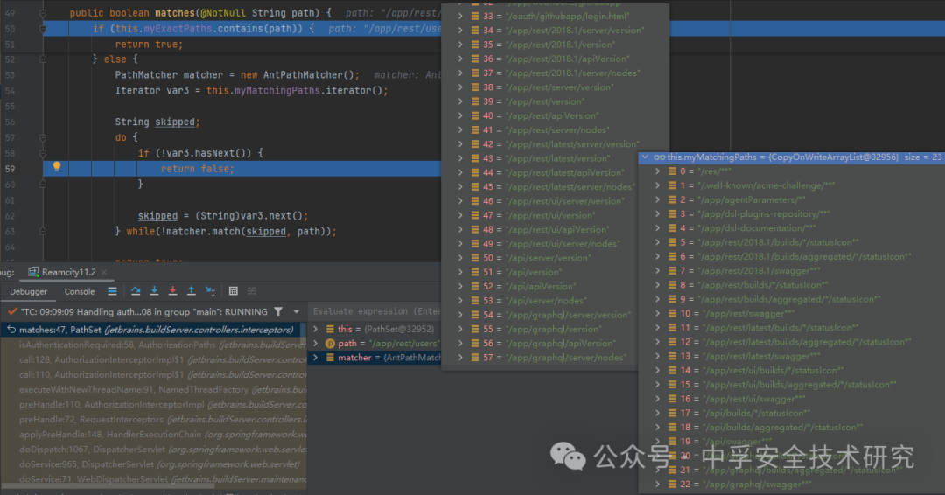Close the Reamcity11.2 debug tab
This screenshot has width=945, height=495.
point(104,273)
